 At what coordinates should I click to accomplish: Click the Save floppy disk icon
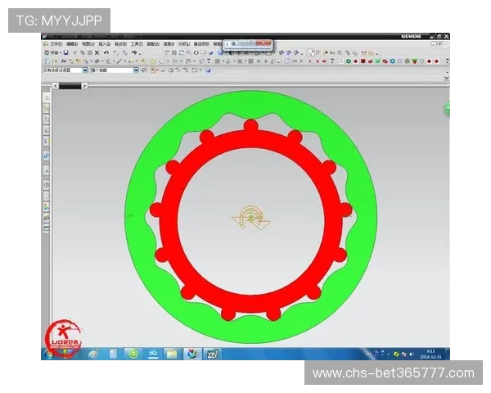[66, 52]
